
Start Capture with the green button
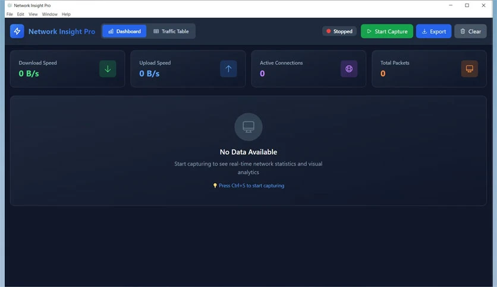click(x=387, y=31)
